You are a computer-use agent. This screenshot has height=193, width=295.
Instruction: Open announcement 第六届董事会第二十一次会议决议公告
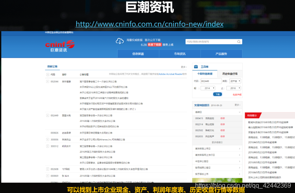click(98, 81)
